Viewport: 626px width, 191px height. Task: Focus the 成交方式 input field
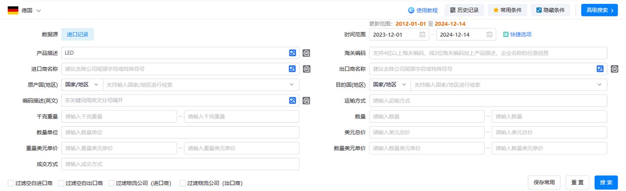[180, 164]
